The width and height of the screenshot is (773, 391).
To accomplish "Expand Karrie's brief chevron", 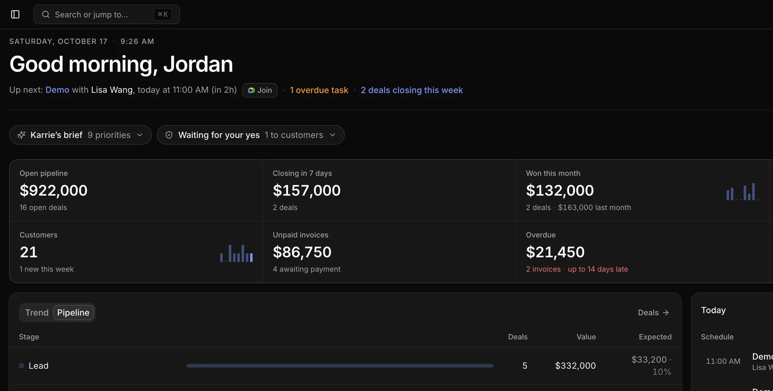I will point(140,135).
